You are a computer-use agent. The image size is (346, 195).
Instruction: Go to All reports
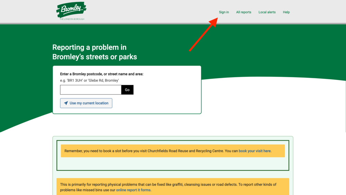tap(244, 12)
